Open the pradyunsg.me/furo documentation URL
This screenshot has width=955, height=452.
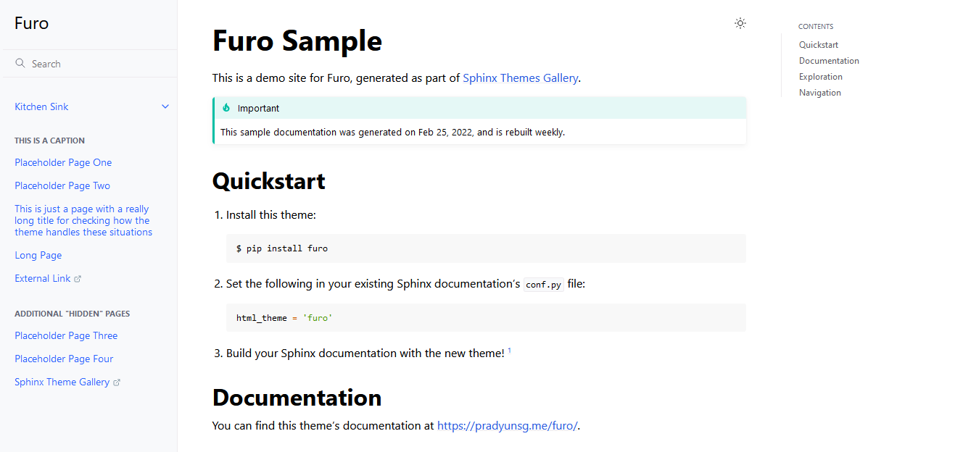coord(507,425)
